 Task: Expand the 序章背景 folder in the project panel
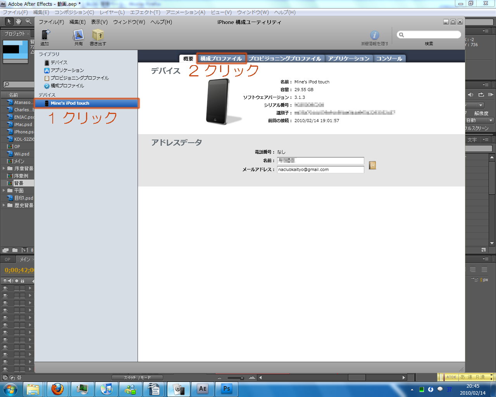(4, 168)
